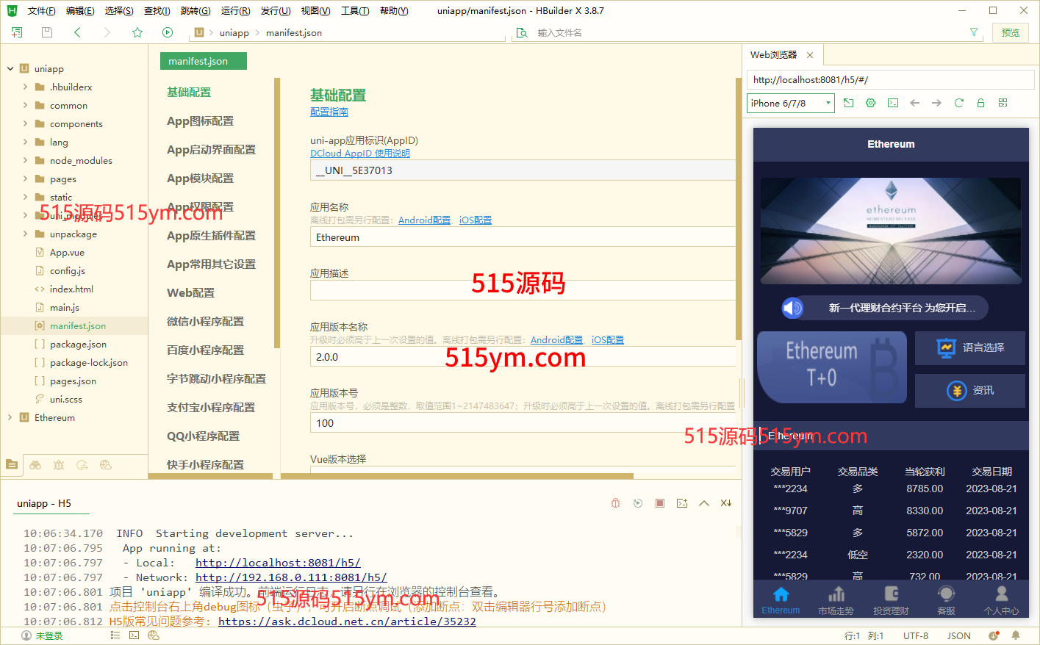Image resolution: width=1040 pixels, height=645 pixels.
Task: Open the iPhone 6/7/8 device dropdown
Action: (x=791, y=103)
